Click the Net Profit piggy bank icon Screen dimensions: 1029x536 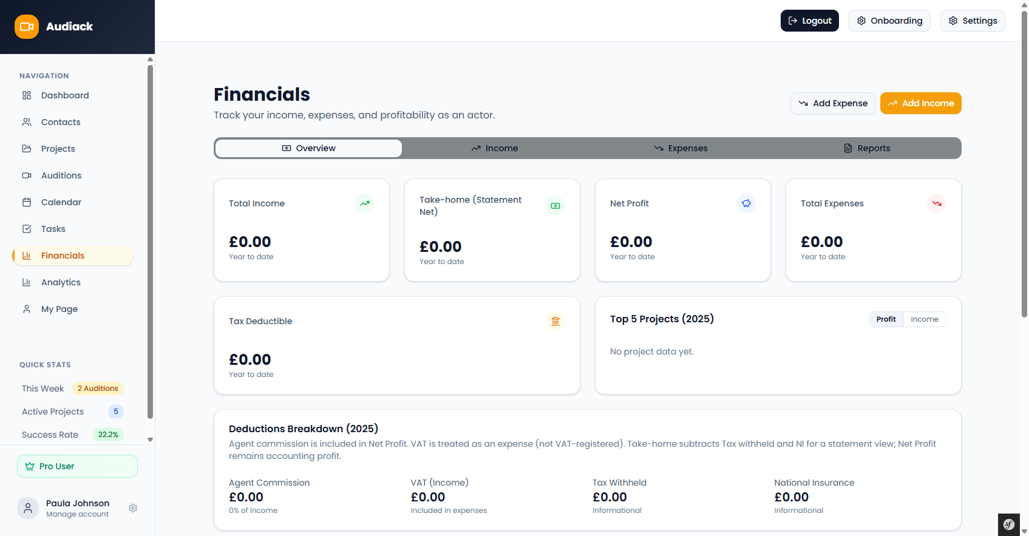(x=746, y=203)
